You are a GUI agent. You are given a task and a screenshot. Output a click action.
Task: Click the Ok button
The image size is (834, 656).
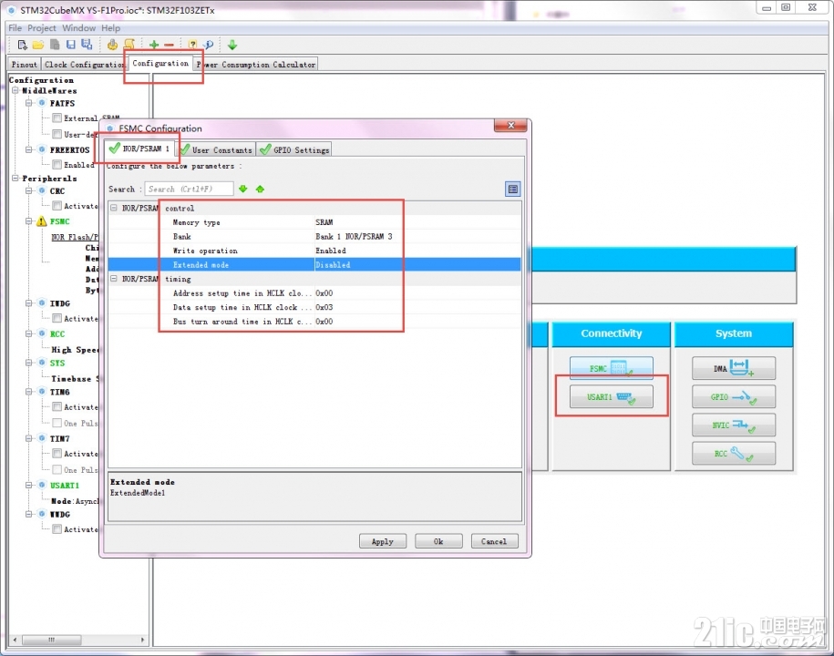438,541
